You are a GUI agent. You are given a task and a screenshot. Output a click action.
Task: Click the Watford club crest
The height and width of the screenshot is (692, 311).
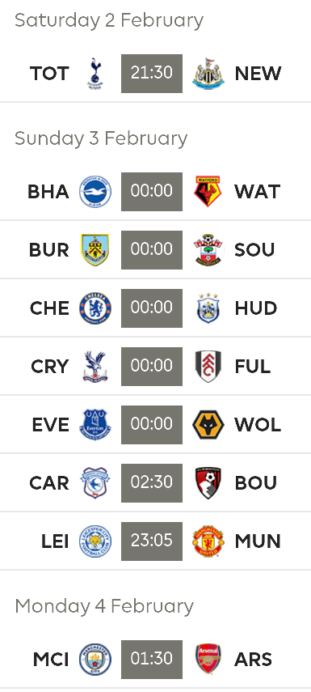208,192
